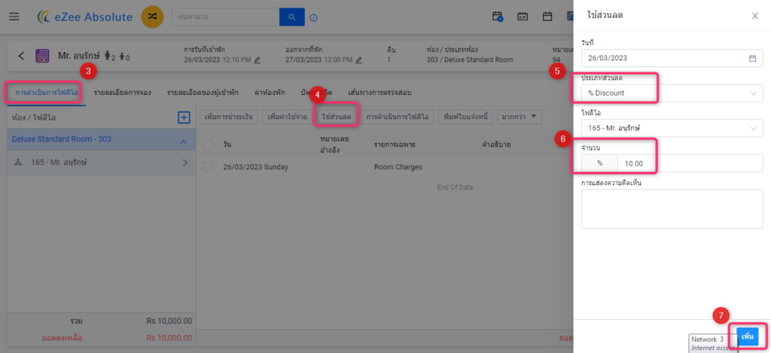Open the มากกว่า more dropdown button
This screenshot has height=353, width=771.
520,117
